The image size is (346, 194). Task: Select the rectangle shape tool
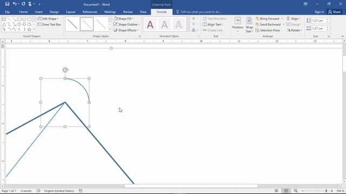19,19
